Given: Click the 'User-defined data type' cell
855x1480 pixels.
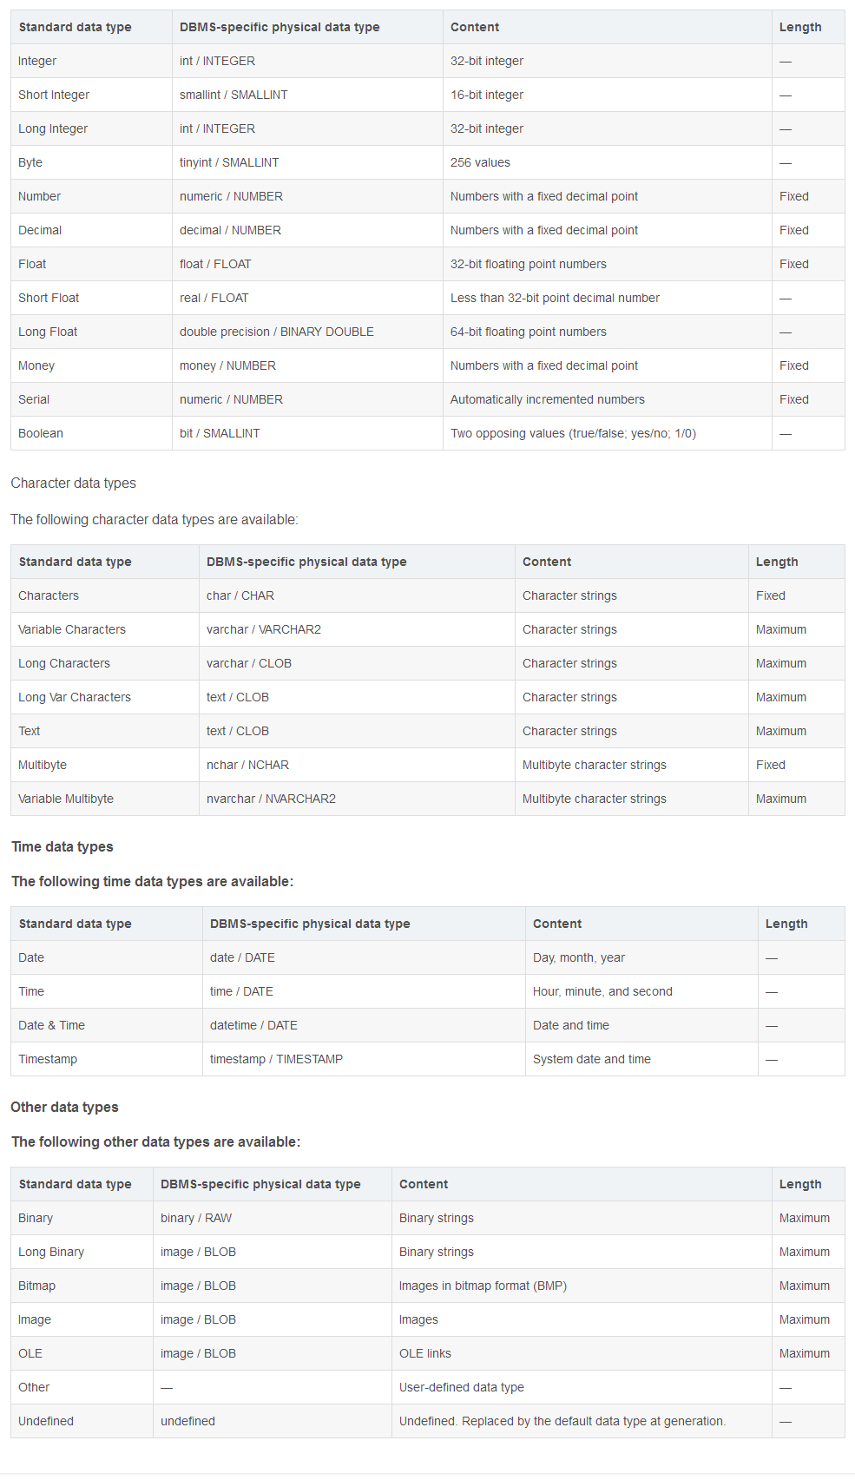Looking at the screenshot, I should (x=462, y=1387).
